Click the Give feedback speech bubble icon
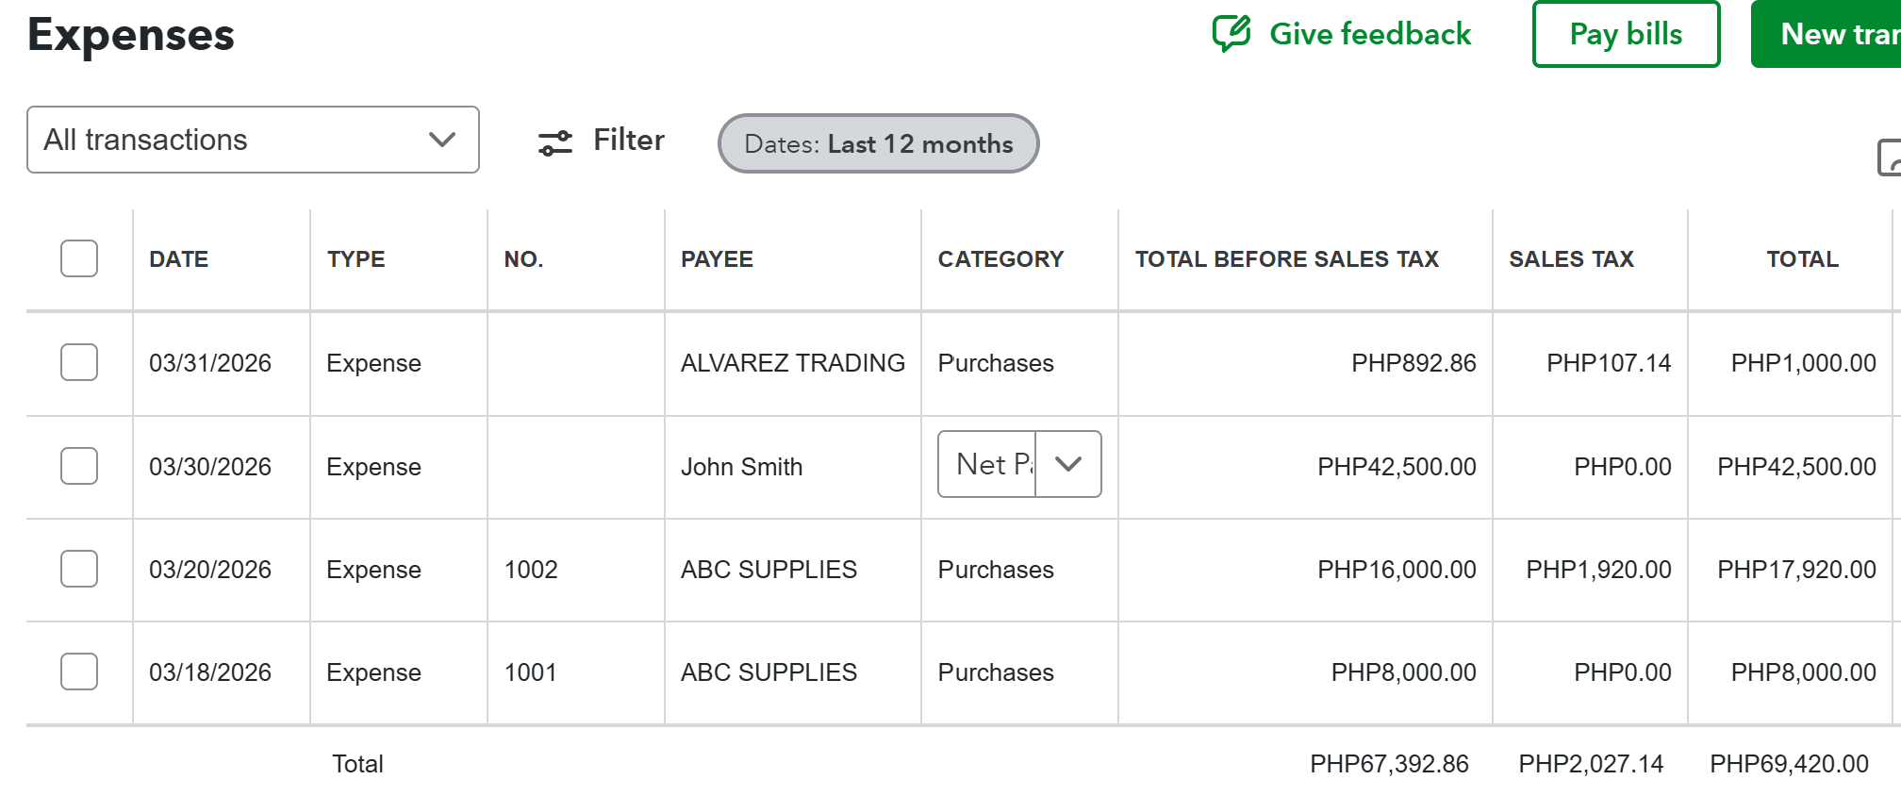 point(1231,34)
